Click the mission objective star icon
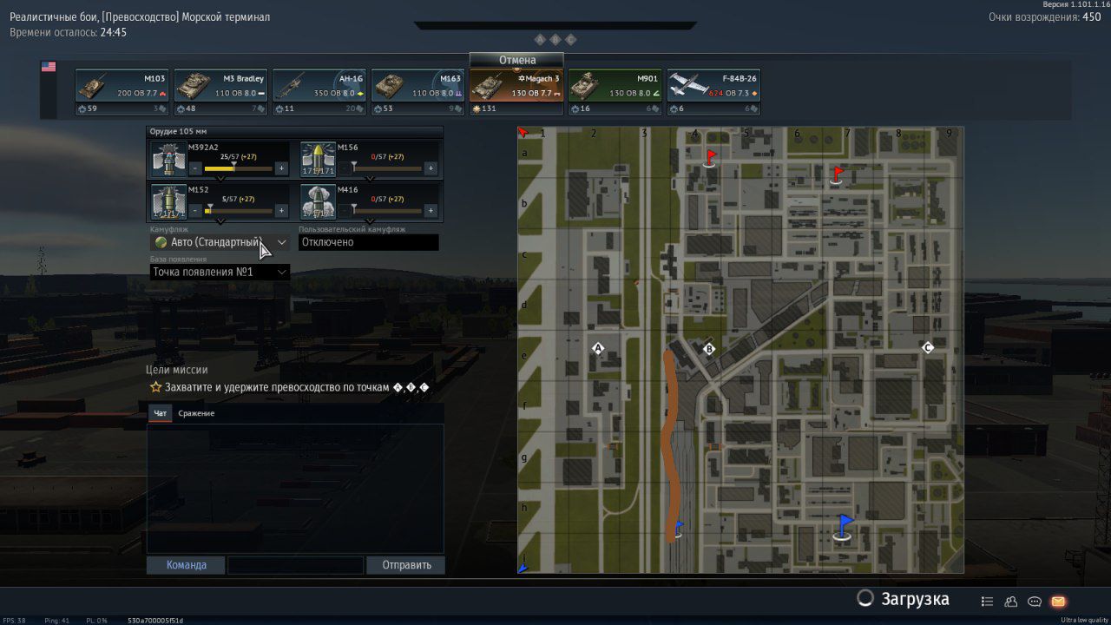This screenshot has width=1111, height=625. click(x=156, y=387)
